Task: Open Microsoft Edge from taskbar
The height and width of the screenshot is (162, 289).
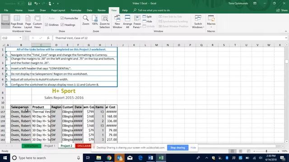Action: [x=140, y=158]
